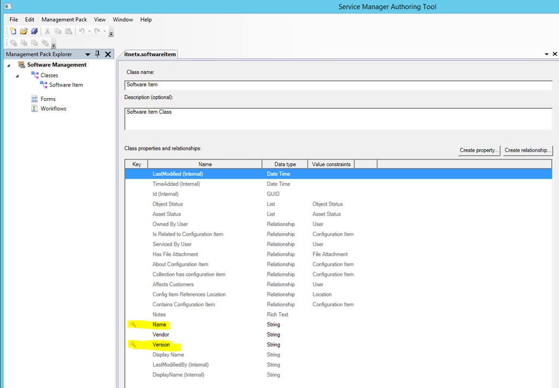Open the View menu
The image size is (559, 388).
99,20
